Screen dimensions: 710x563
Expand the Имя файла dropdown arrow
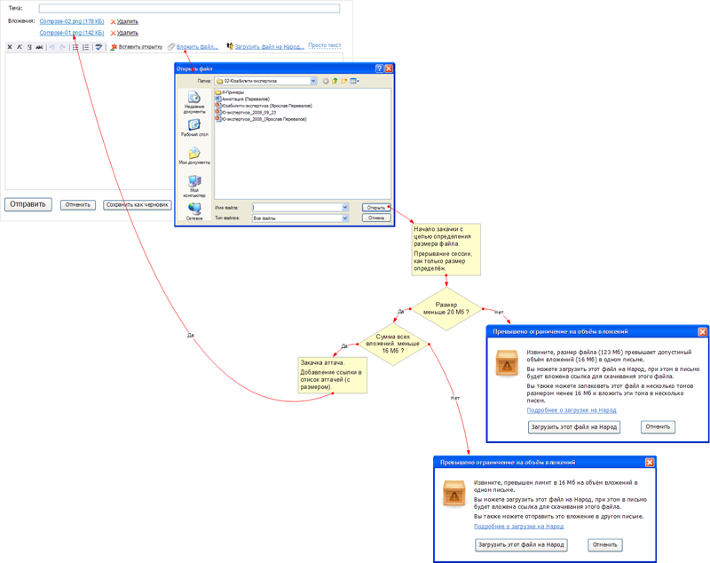pyautogui.click(x=345, y=207)
